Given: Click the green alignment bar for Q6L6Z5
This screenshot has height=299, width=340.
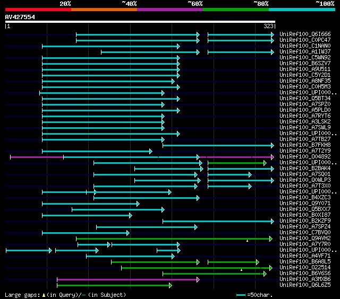Looking at the screenshot, I should 114,285.
